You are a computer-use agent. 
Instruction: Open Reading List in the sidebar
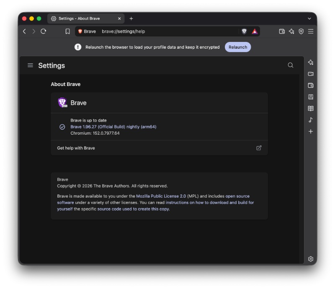311,109
